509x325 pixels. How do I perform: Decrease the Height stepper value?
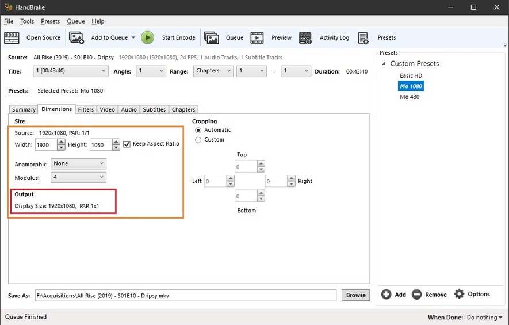(116, 147)
